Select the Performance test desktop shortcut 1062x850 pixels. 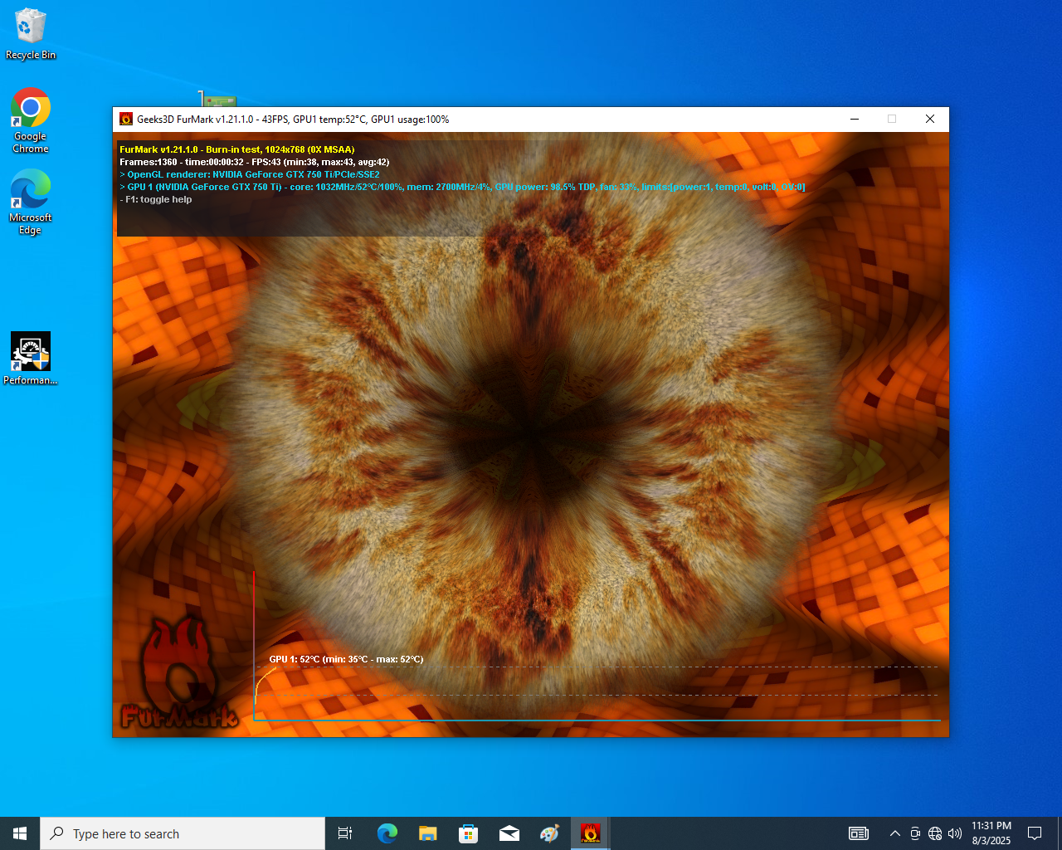(31, 359)
